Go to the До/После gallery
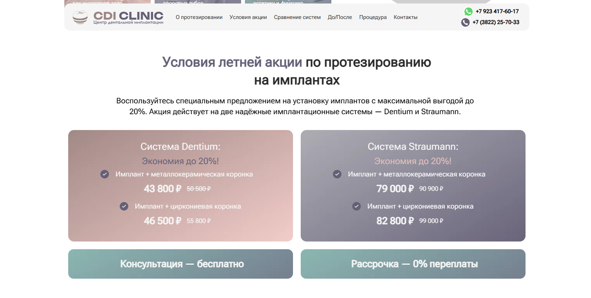Screen dimensions: 591x298 pyautogui.click(x=340, y=17)
